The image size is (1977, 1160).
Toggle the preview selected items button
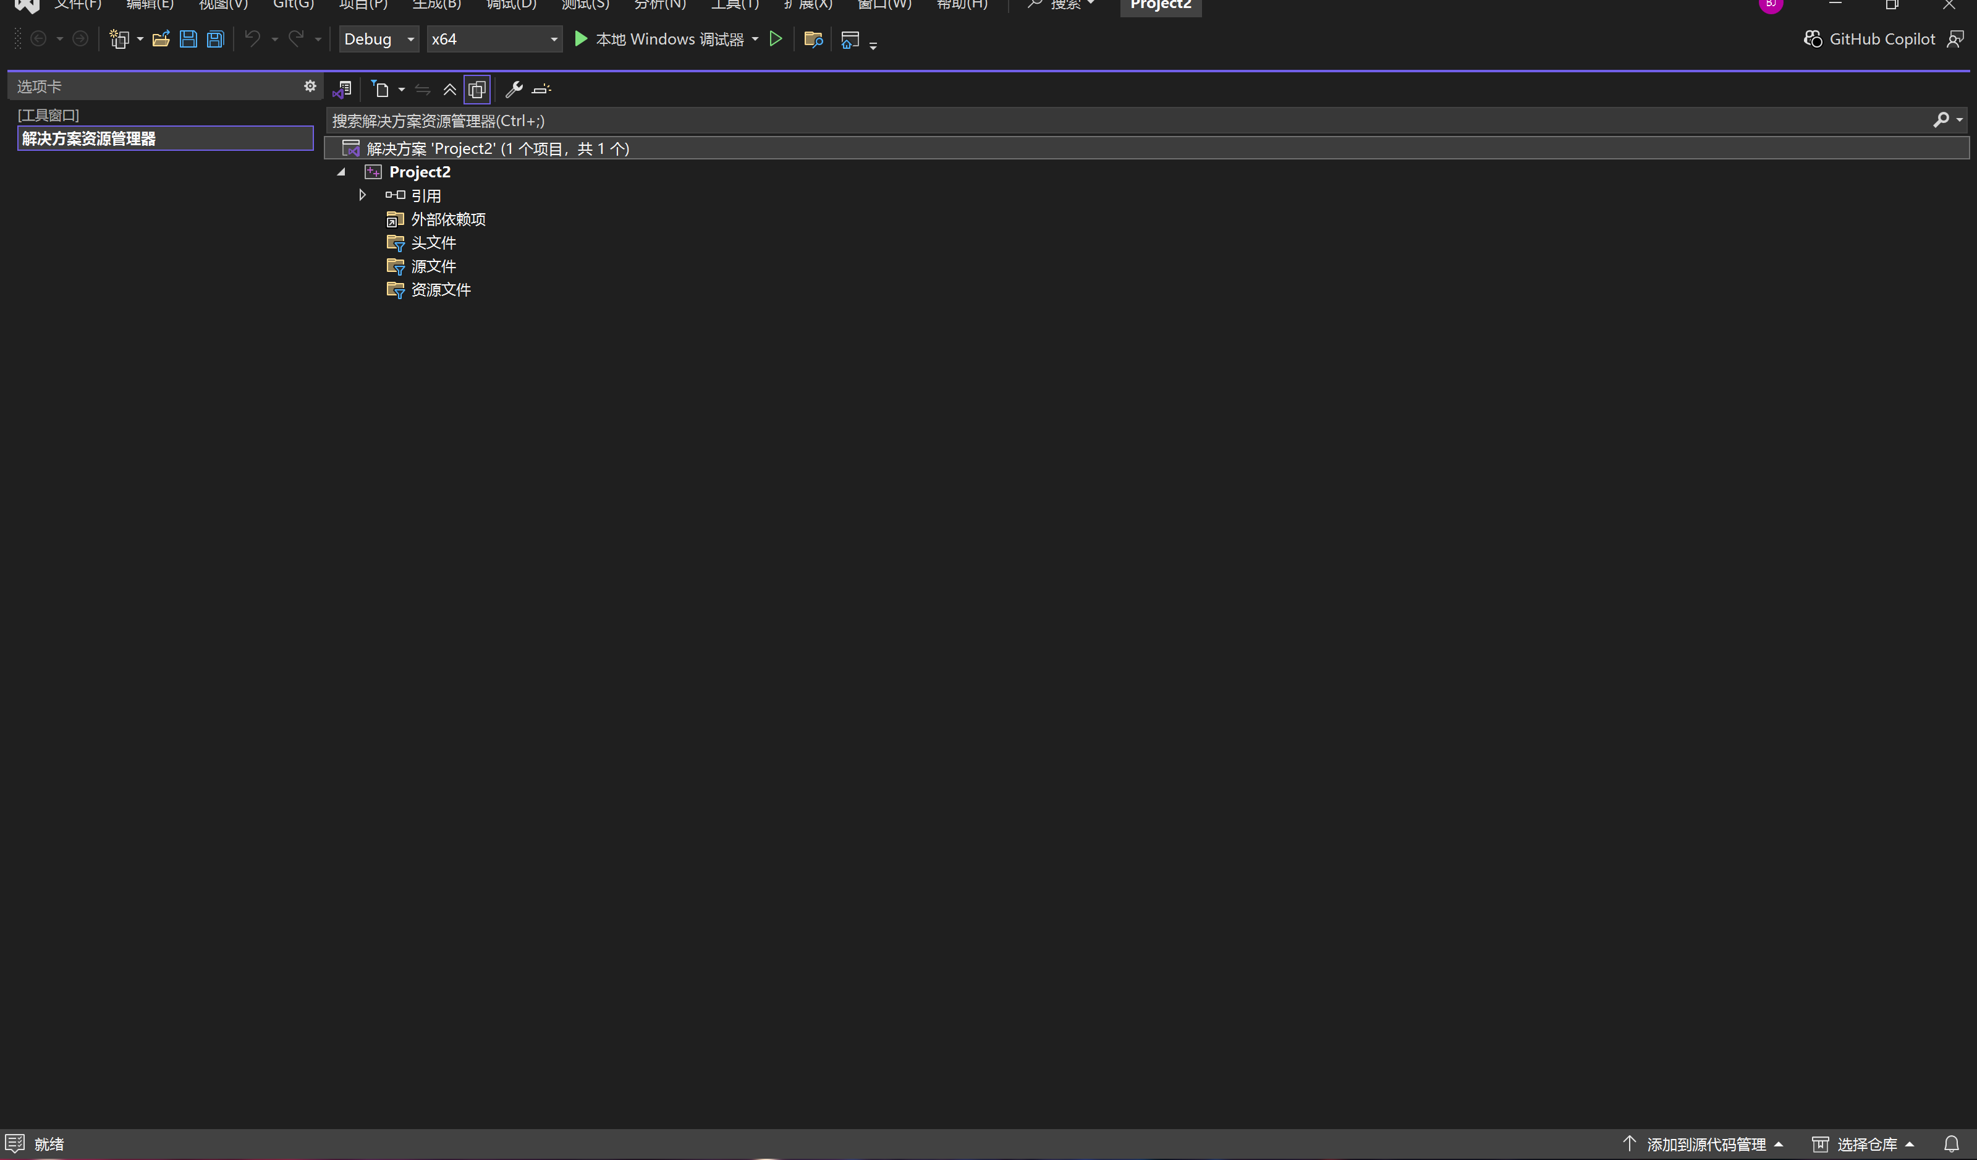click(541, 90)
